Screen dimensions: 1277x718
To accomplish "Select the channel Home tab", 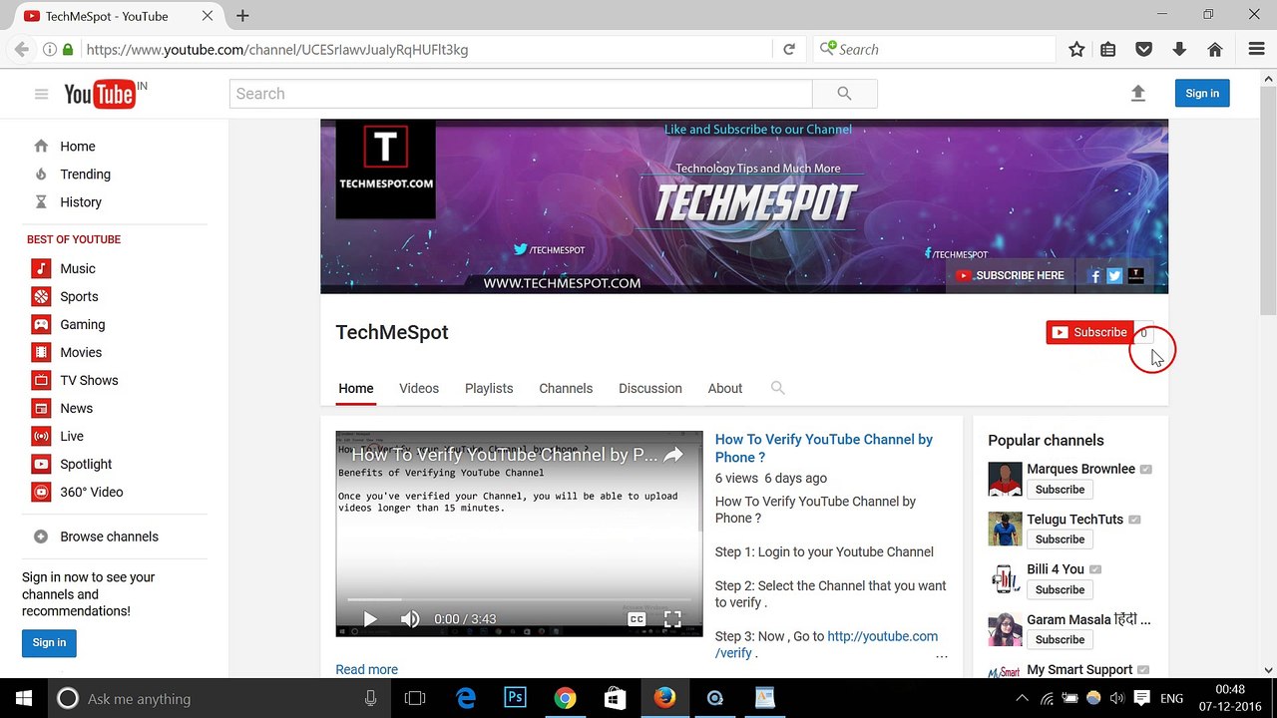I will point(356,389).
